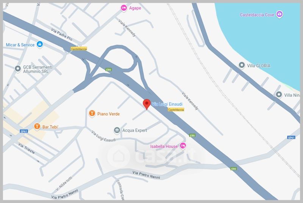Select the Agape hotel bed icon

[124, 8]
